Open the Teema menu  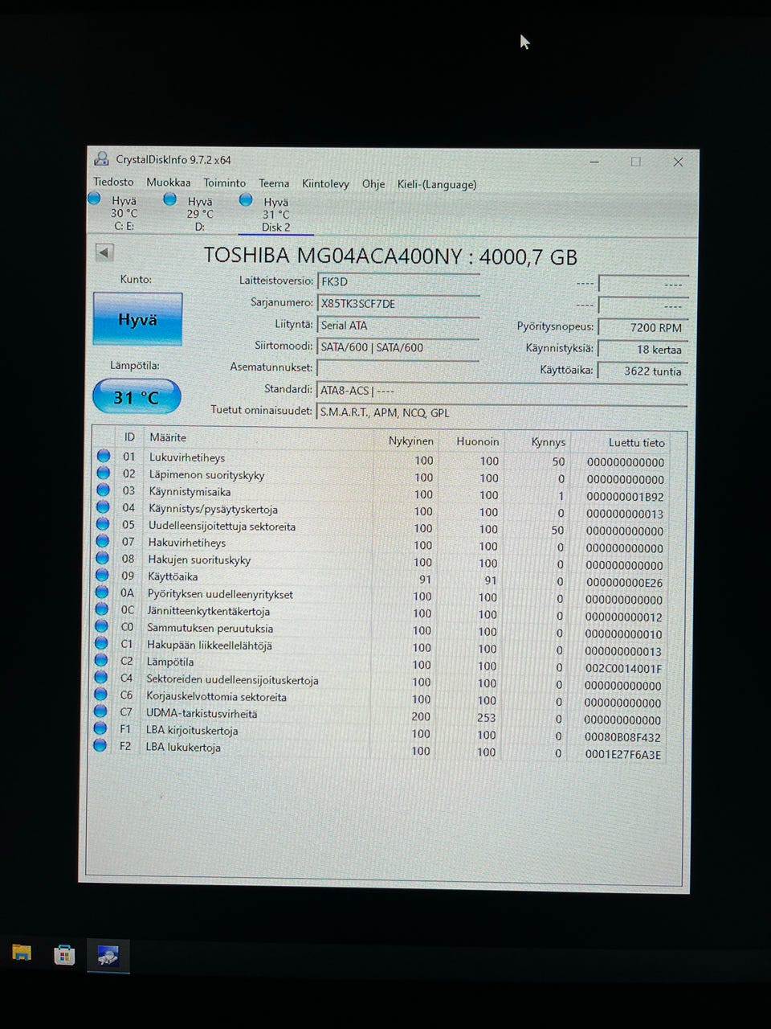(274, 183)
